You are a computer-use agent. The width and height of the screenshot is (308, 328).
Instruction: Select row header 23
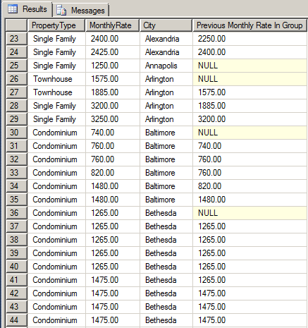[16, 39]
